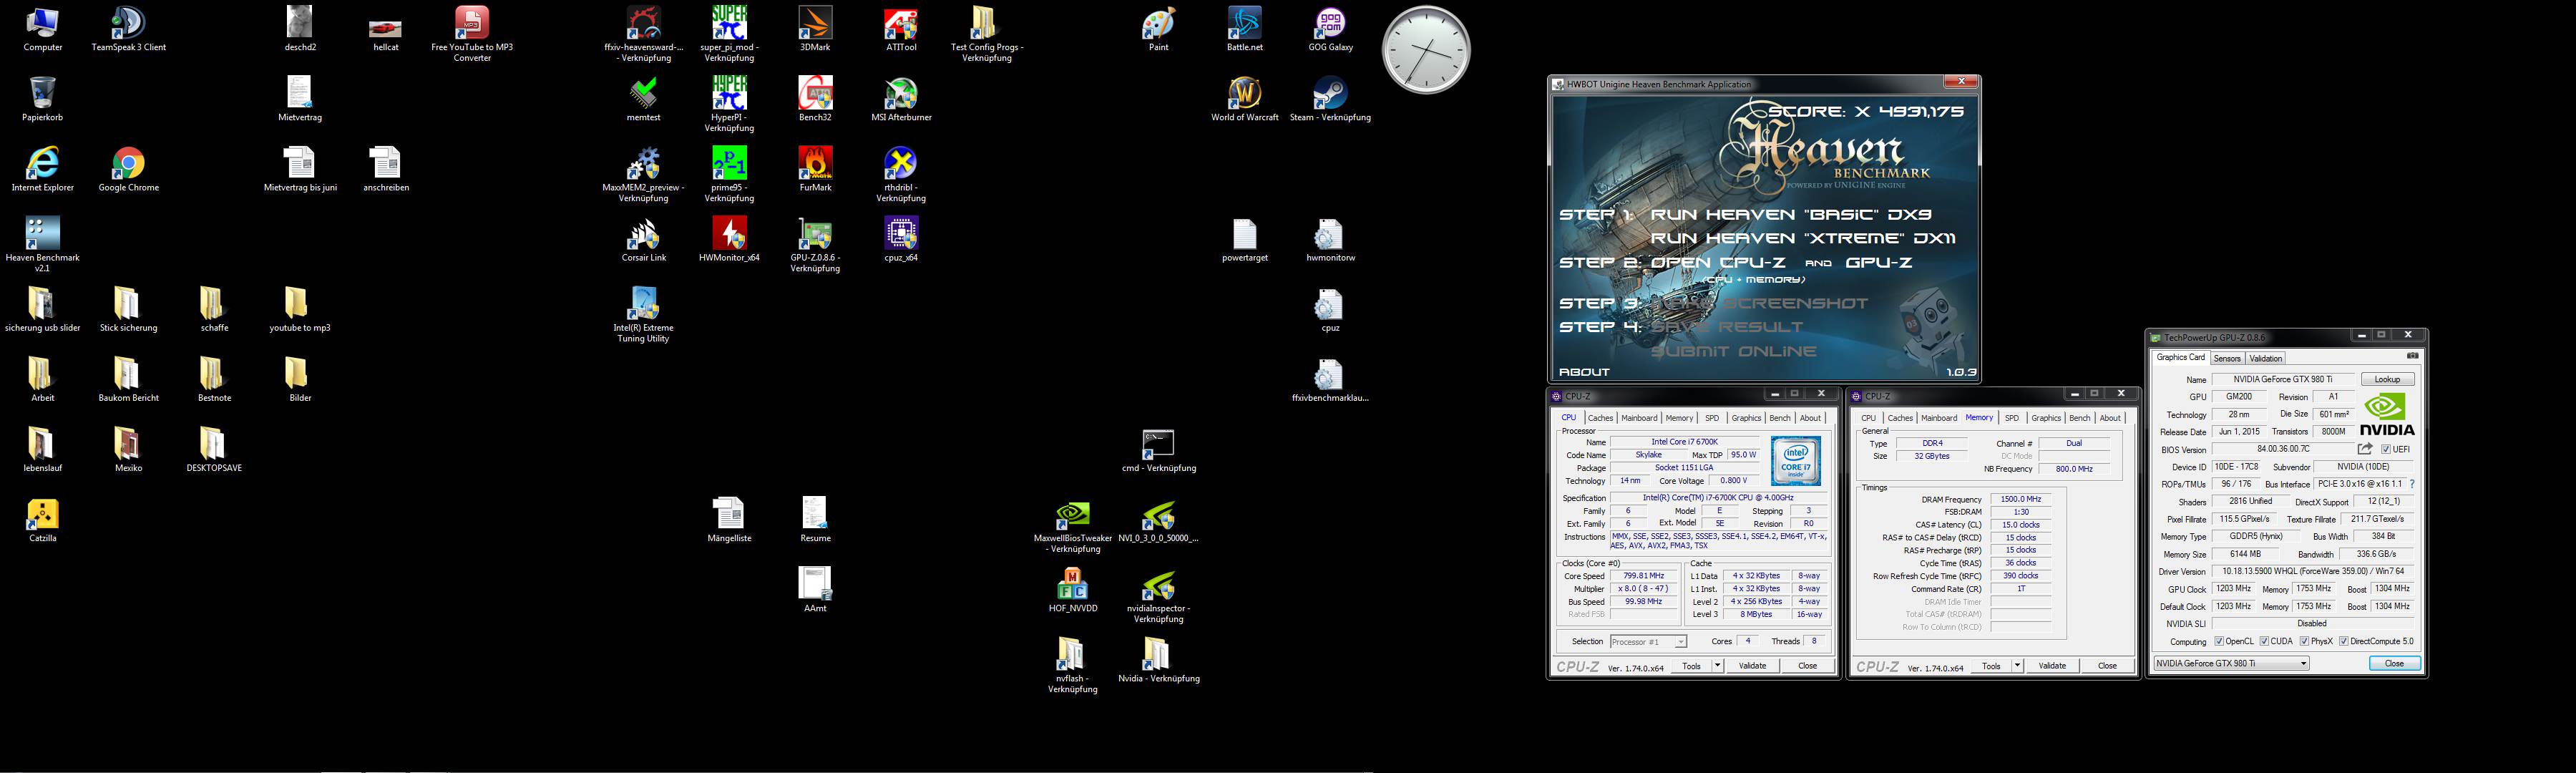Viewport: 2576px width, 773px height.
Task: Switch to the Validation tab in GPU-Z
Action: pyautogui.click(x=2265, y=358)
